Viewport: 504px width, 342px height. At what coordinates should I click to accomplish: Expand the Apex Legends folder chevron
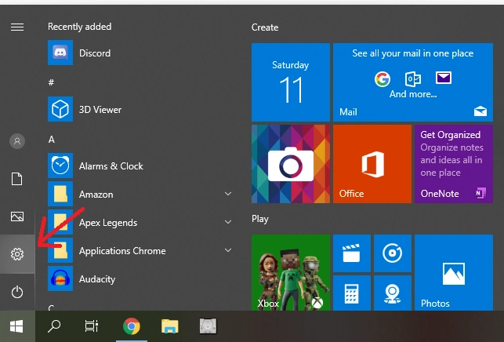pyautogui.click(x=228, y=222)
